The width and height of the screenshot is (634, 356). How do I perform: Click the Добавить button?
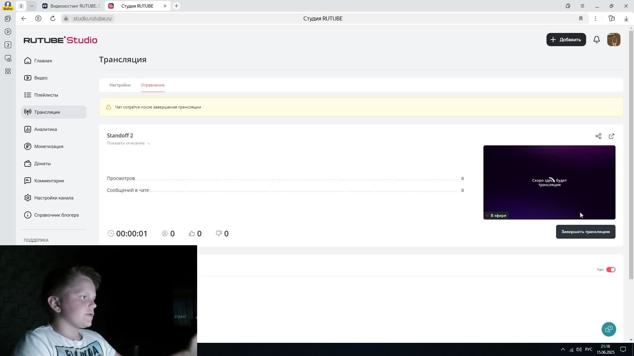click(566, 40)
